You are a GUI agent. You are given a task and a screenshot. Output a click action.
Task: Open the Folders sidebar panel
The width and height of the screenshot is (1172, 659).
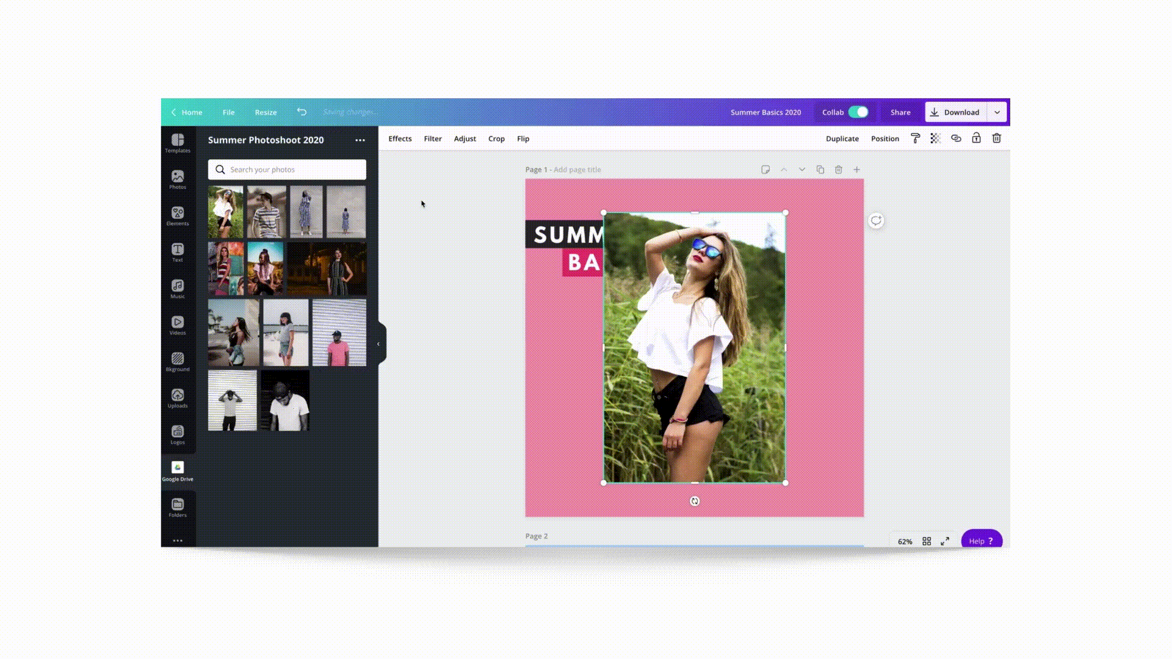click(178, 508)
